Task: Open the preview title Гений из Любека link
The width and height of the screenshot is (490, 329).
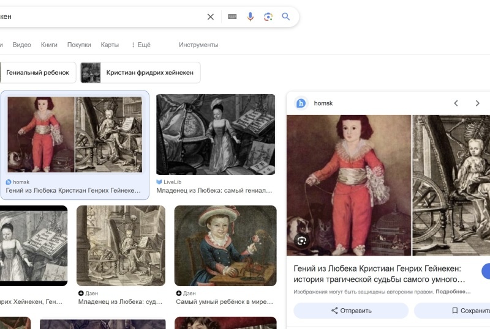Action: tap(379, 274)
